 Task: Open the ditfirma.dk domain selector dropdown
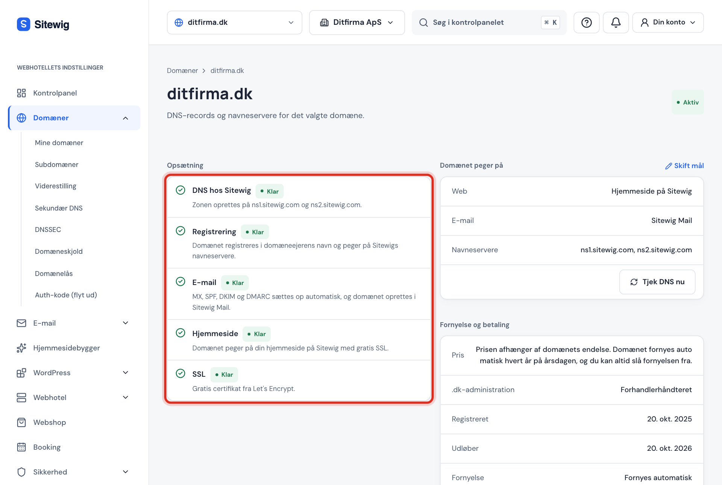(234, 23)
